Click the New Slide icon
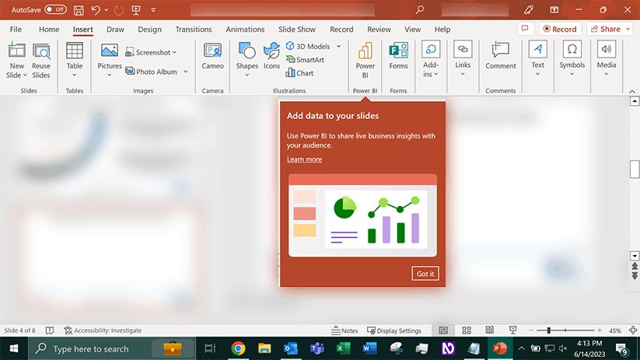Viewport: 640px width, 360px height. tap(16, 51)
